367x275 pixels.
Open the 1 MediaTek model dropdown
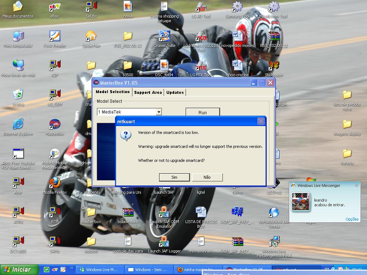(x=159, y=112)
